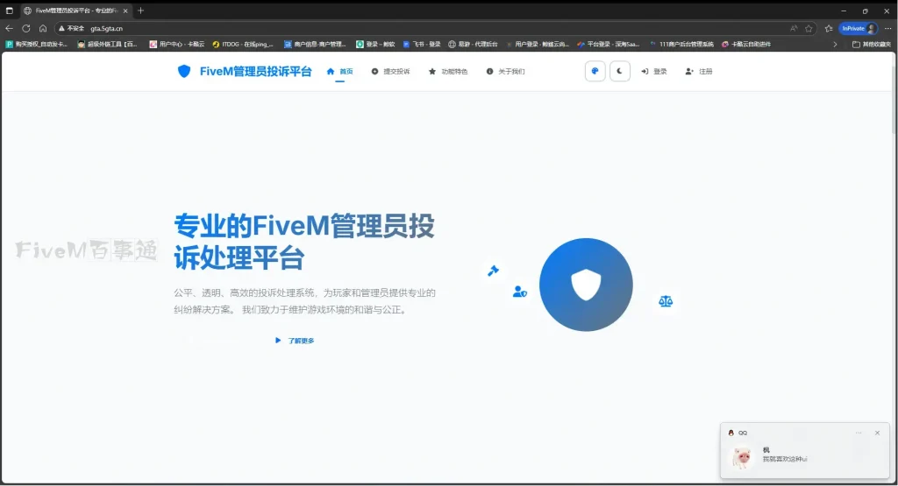Open the 飞书 - 登录 bookmark
Viewport: 898px width, 486px height.
422,44
